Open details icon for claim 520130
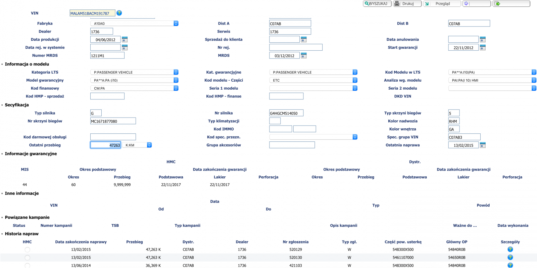 tap(510, 258)
